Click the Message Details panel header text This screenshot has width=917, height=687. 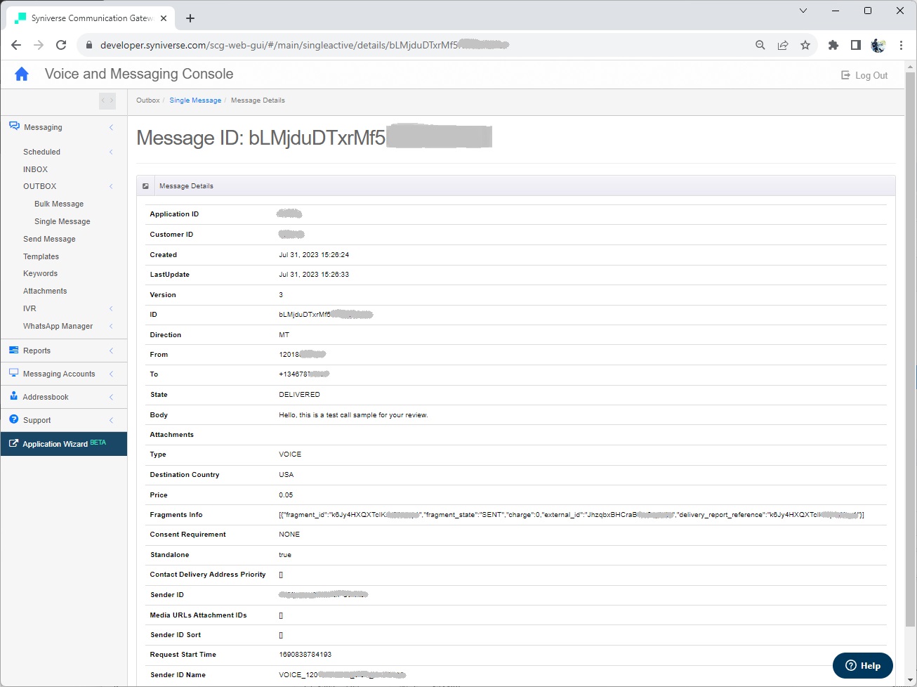(186, 186)
